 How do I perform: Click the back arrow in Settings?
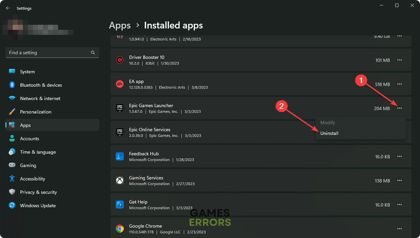click(8, 8)
